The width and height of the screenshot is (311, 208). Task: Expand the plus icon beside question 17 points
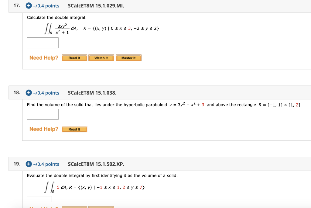(x=28, y=5)
